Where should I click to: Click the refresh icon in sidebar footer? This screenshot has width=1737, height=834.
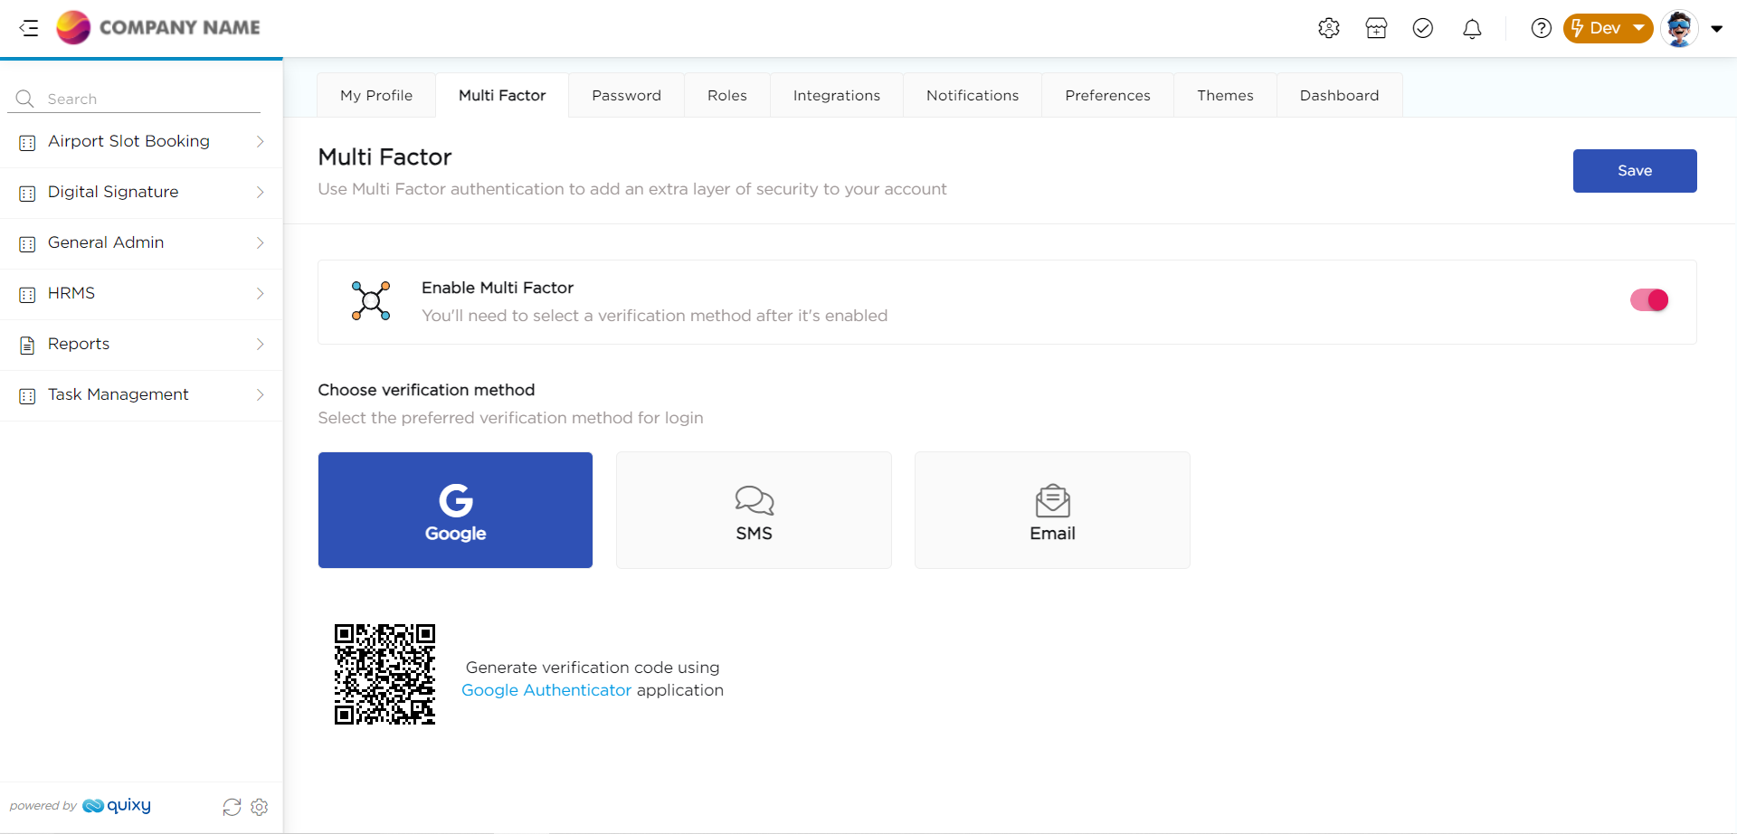tap(232, 807)
